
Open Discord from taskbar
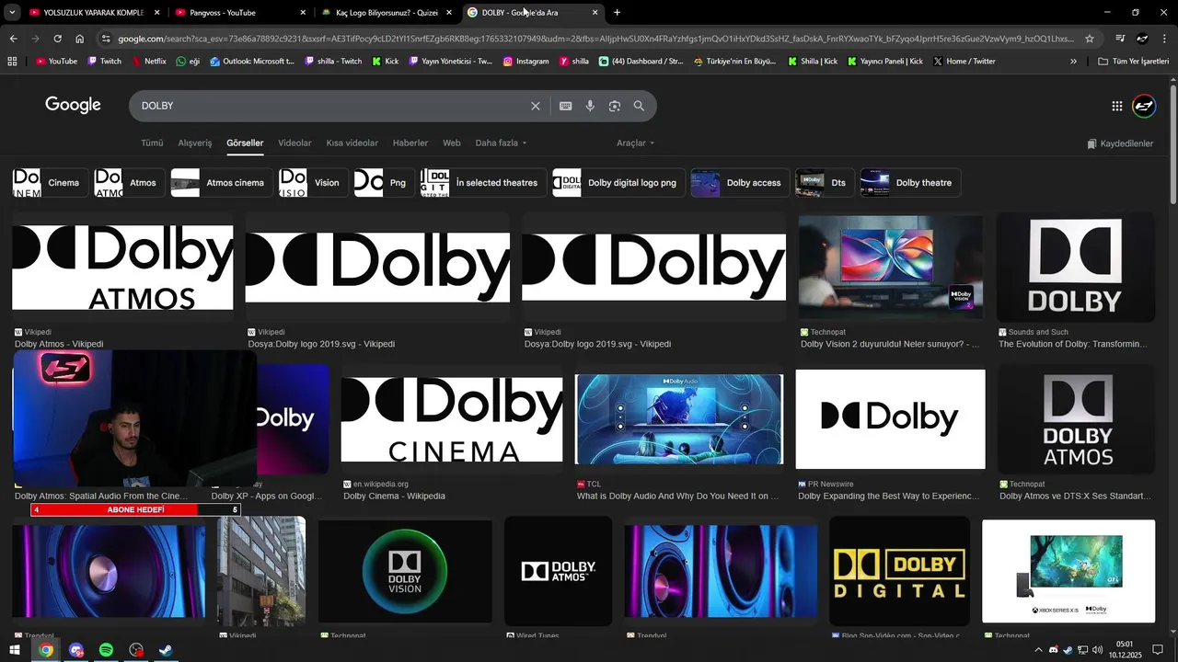coord(75,650)
